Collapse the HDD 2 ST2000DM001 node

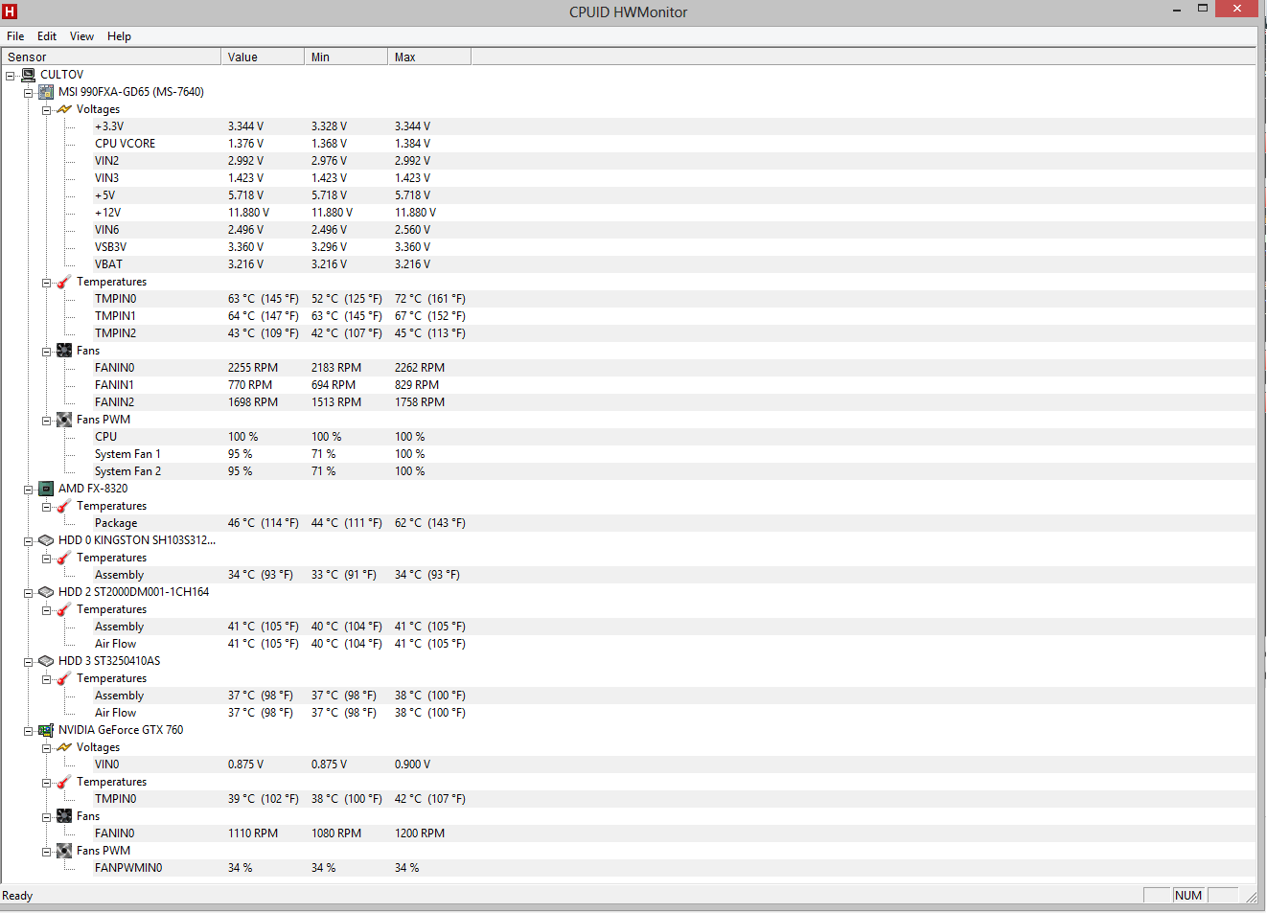[x=29, y=593]
